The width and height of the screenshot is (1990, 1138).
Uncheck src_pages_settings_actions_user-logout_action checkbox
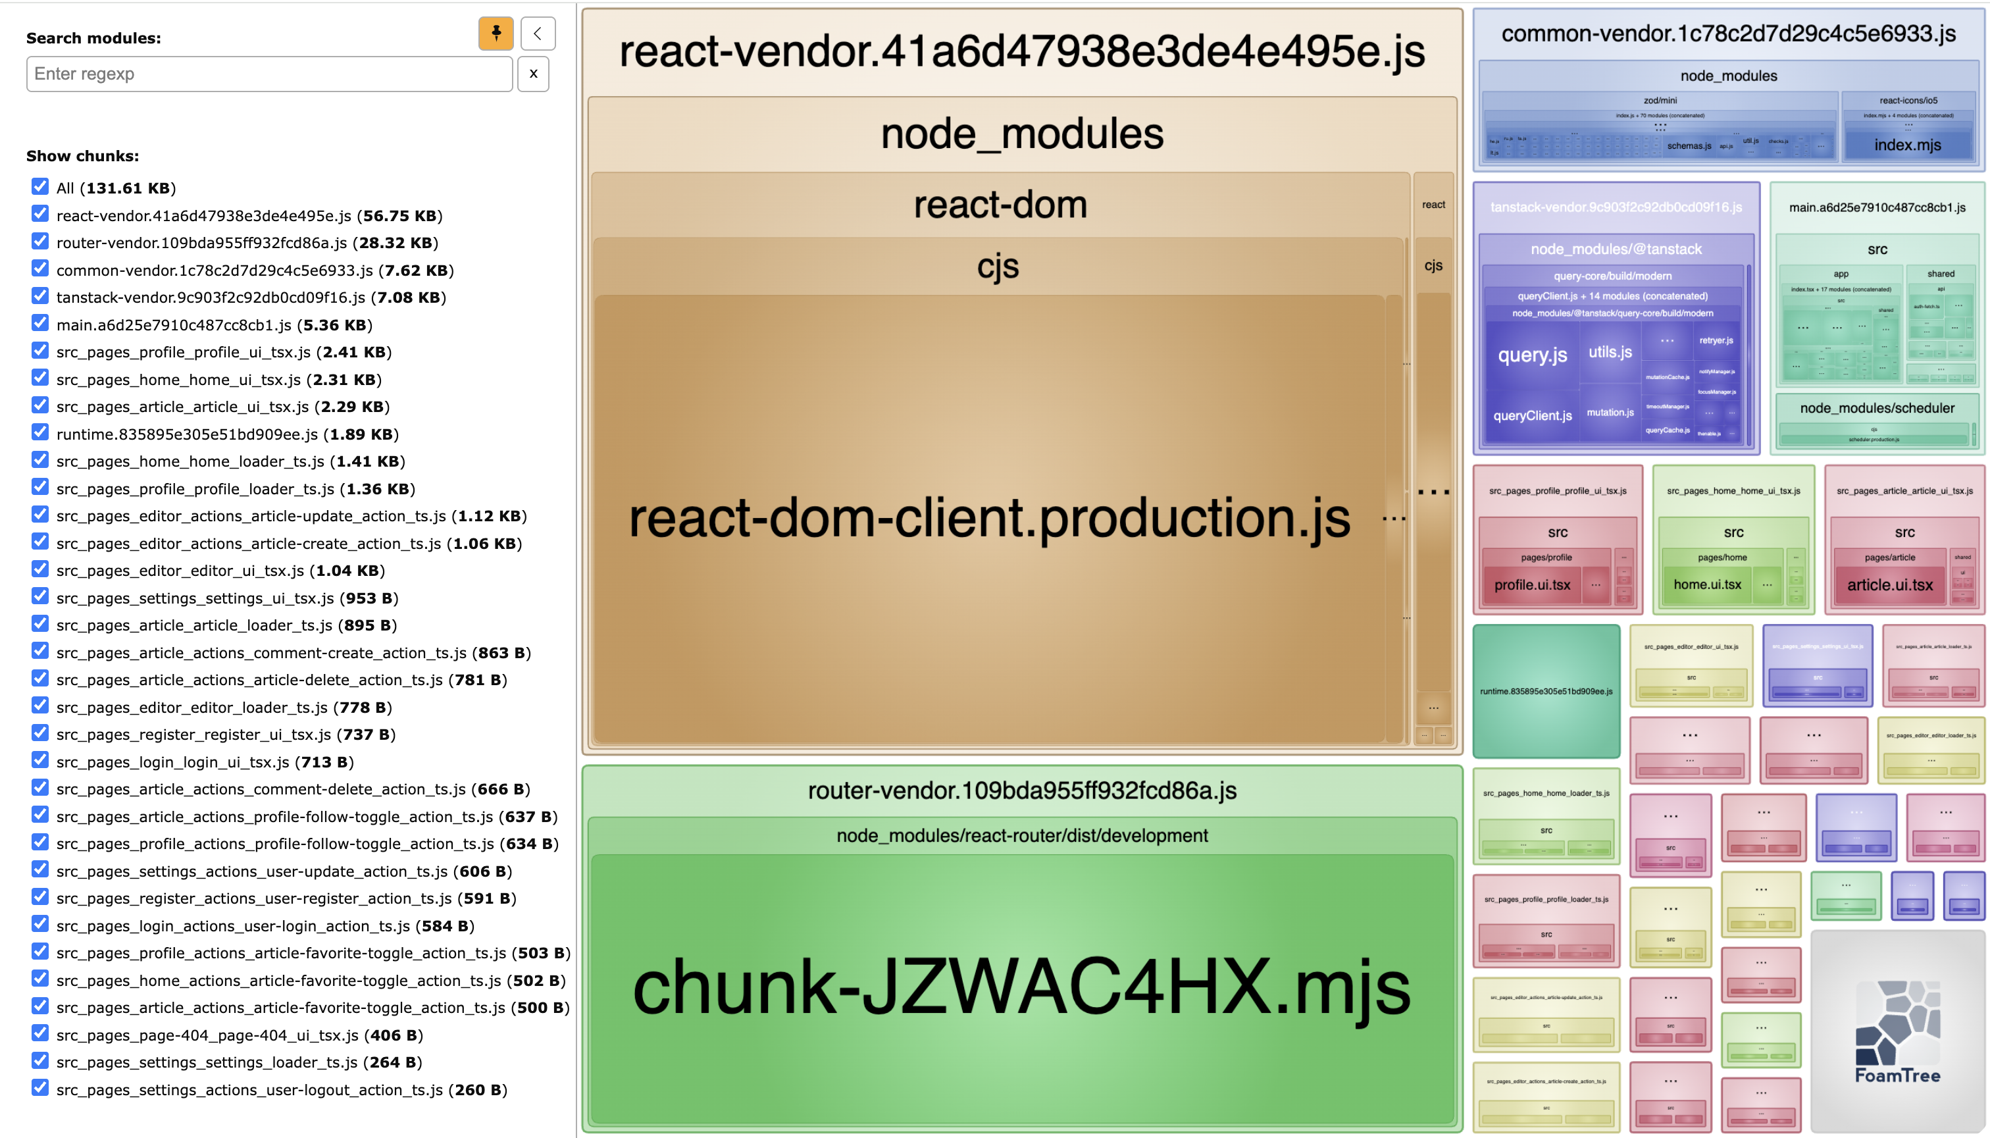pyautogui.click(x=40, y=1089)
